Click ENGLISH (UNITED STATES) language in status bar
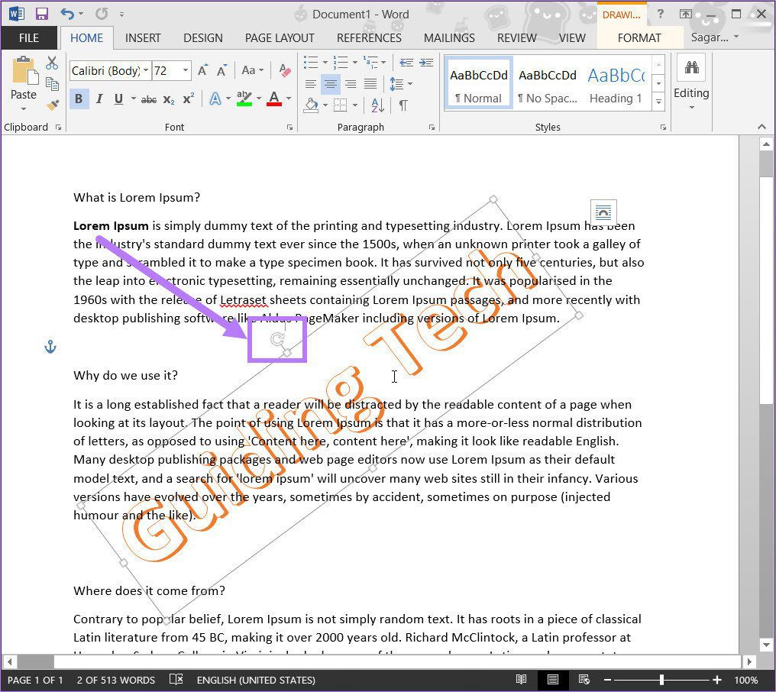The width and height of the screenshot is (776, 692). (256, 680)
